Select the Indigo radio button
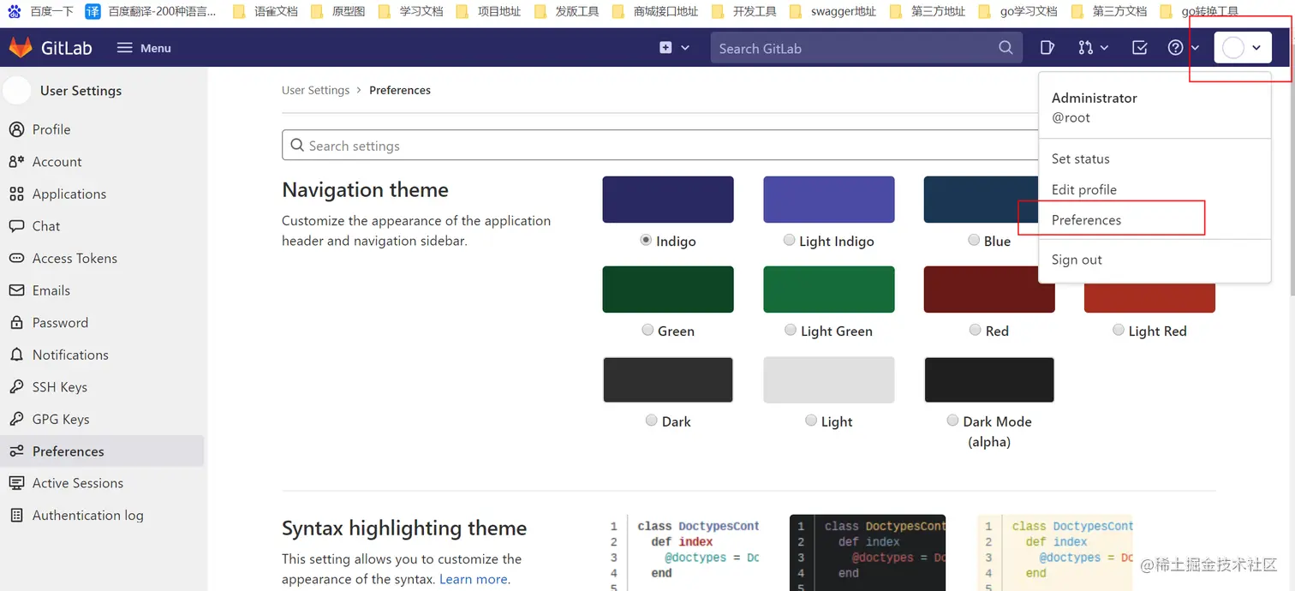Screen dimensions: 1295x591 tap(646, 241)
